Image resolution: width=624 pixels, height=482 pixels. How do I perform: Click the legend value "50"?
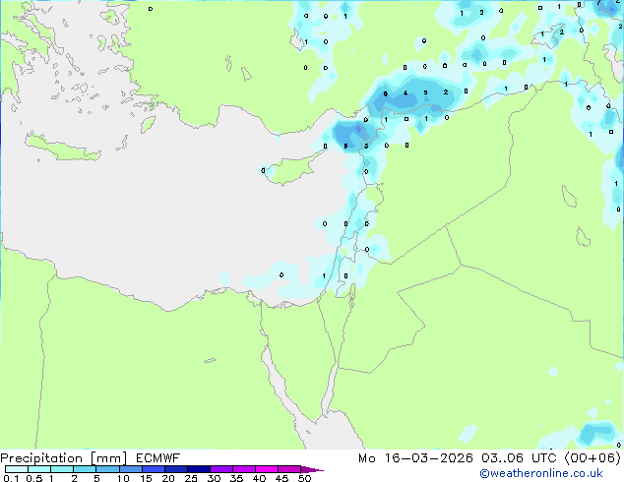304,478
